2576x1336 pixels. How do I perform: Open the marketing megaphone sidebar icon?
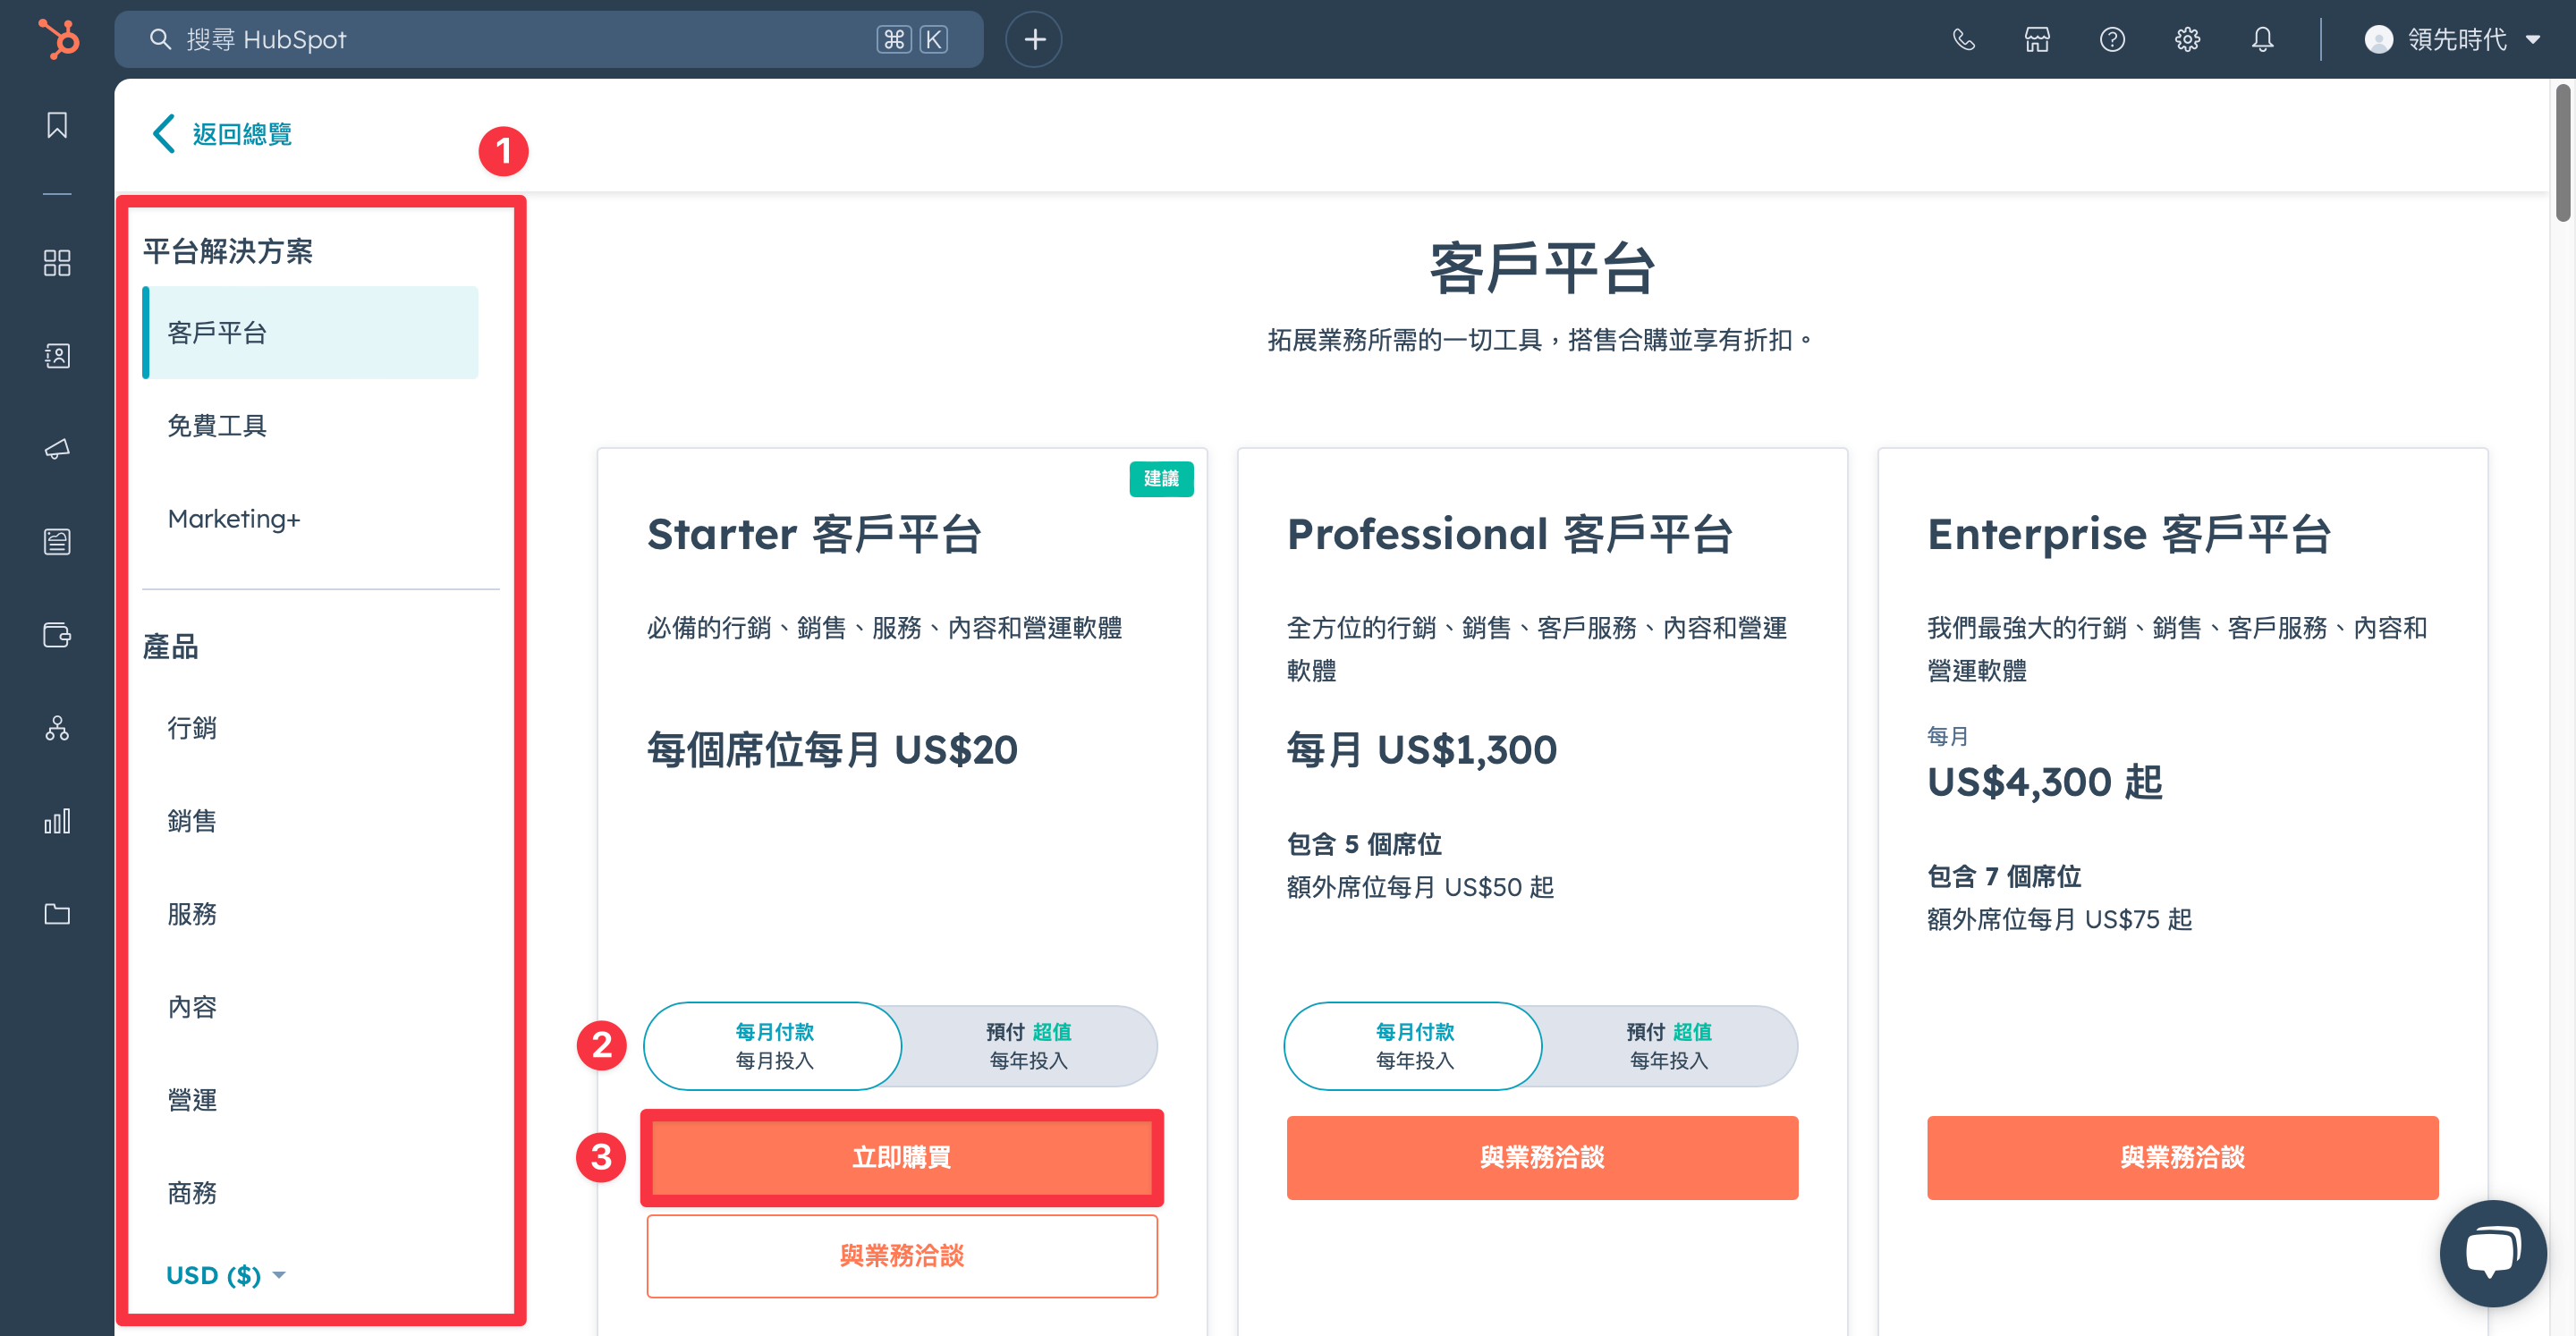coord(57,449)
